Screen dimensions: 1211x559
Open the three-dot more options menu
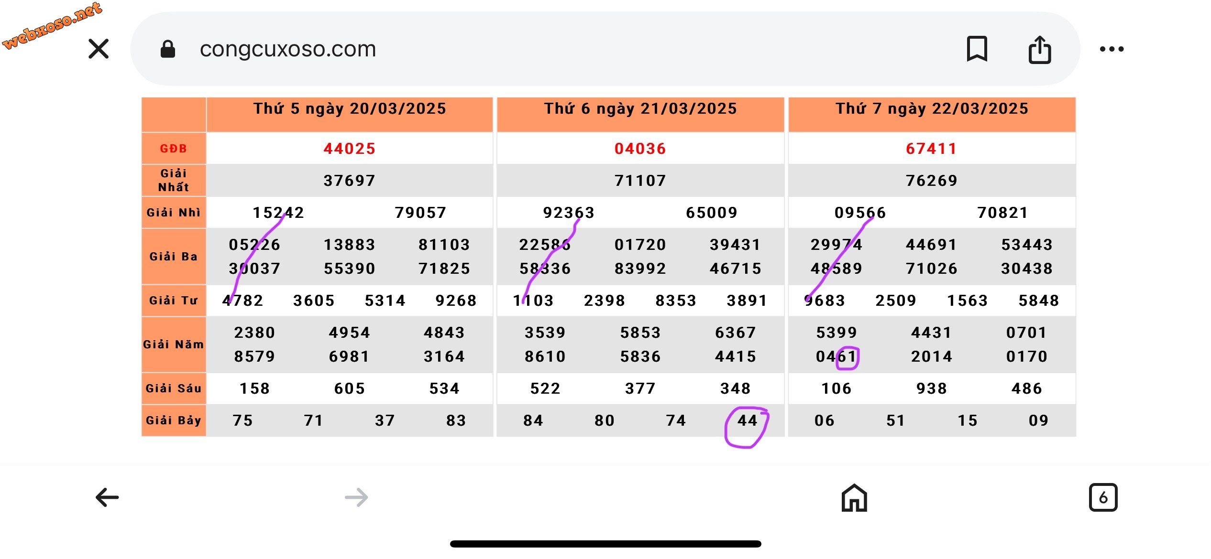[x=1112, y=49]
